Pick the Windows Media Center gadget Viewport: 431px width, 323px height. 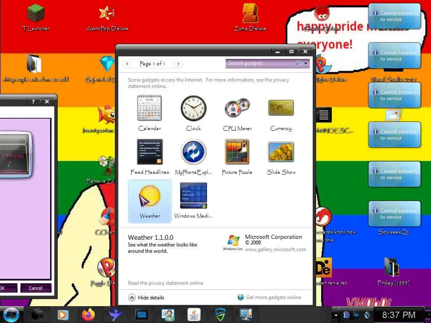[194, 201]
